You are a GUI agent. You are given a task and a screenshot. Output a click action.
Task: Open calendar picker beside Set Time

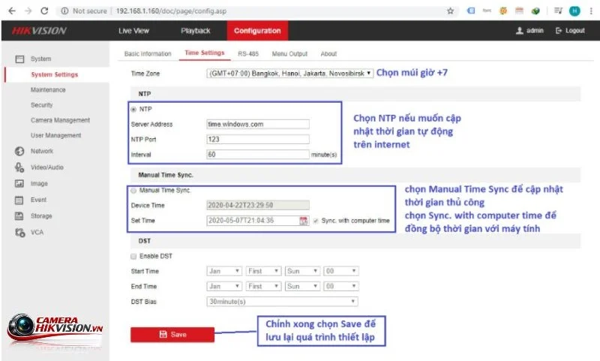(x=304, y=221)
